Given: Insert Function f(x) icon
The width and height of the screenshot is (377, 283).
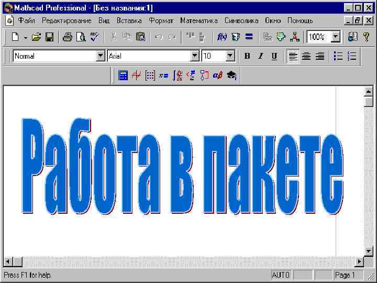Looking at the screenshot, I should (x=221, y=37).
